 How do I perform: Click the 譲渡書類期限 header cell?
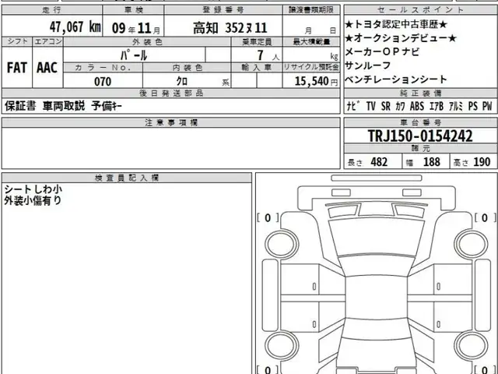pos(311,10)
